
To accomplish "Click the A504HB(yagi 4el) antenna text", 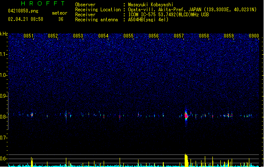I will [x=148, y=20].
